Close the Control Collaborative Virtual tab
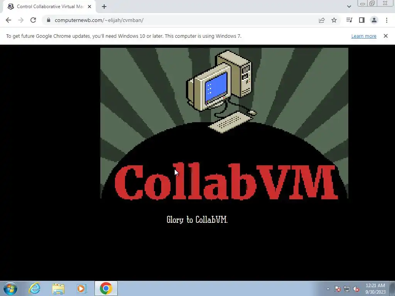The width and height of the screenshot is (395, 296). 89,7
